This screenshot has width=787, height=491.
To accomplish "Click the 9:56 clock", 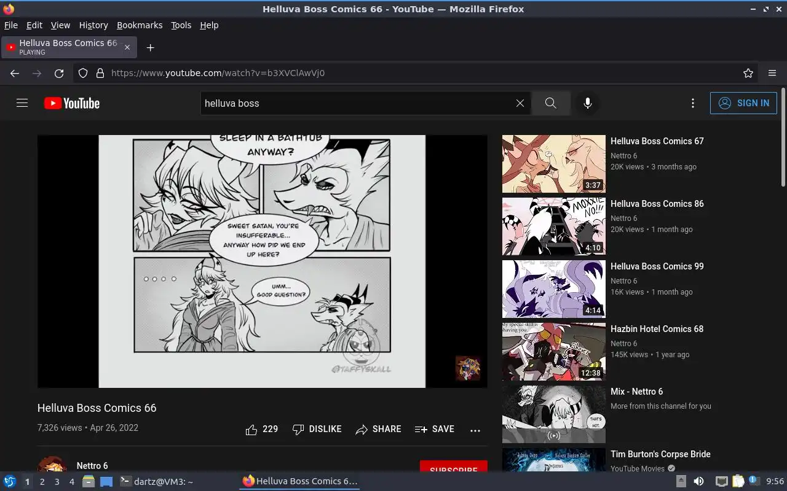I will 775,482.
